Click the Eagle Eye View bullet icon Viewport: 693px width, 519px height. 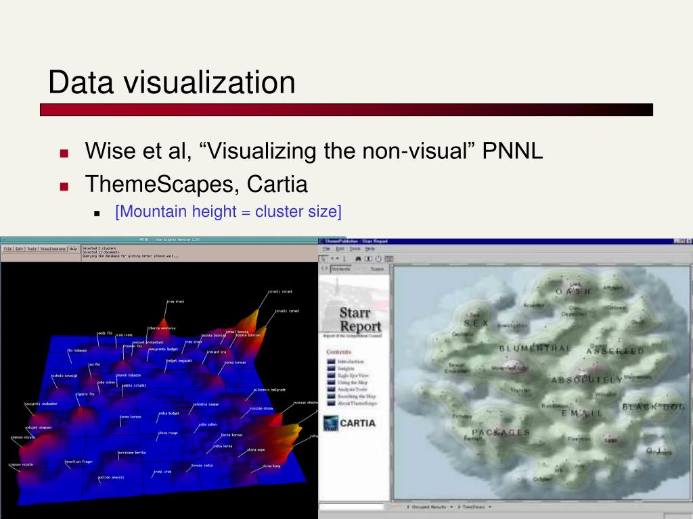[x=331, y=376]
